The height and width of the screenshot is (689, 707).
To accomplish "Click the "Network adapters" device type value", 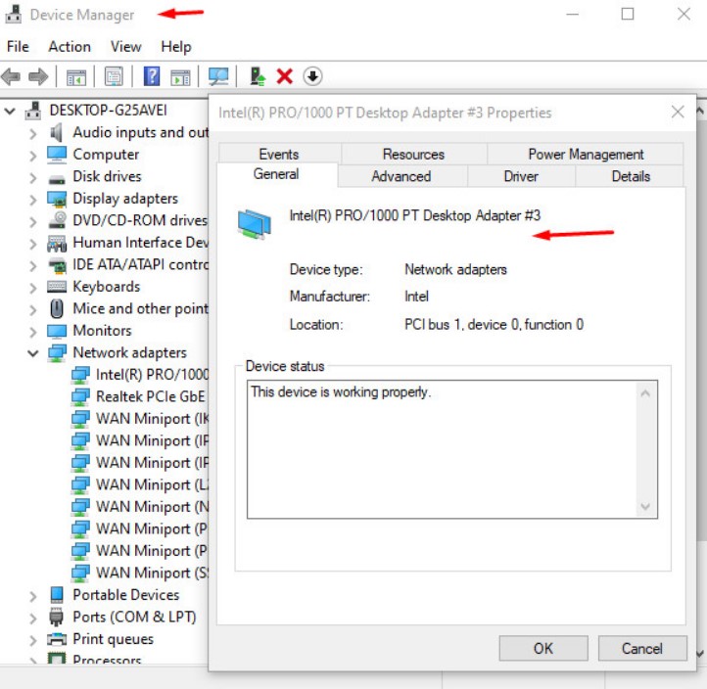I will click(455, 269).
